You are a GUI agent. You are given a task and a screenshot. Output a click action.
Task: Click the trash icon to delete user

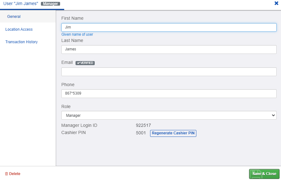click(7, 174)
